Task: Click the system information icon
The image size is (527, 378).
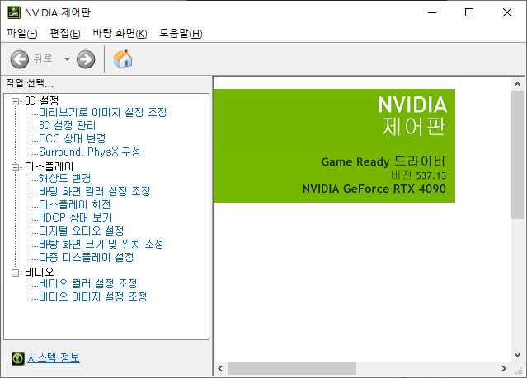Action: (17, 358)
